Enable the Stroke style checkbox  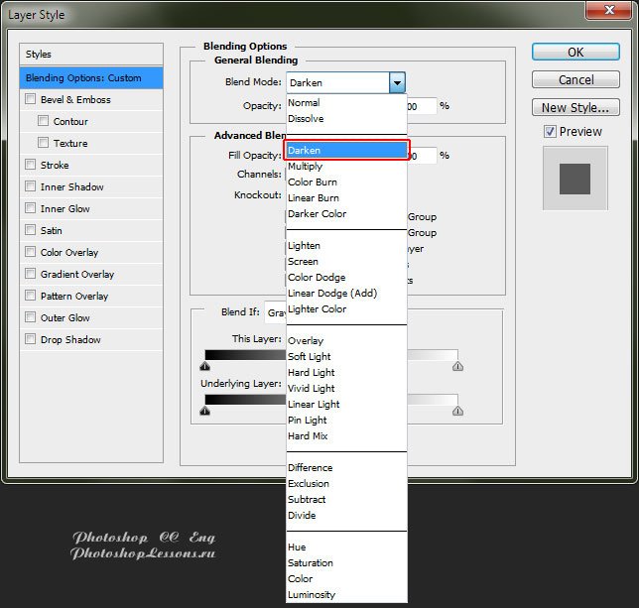click(31, 166)
